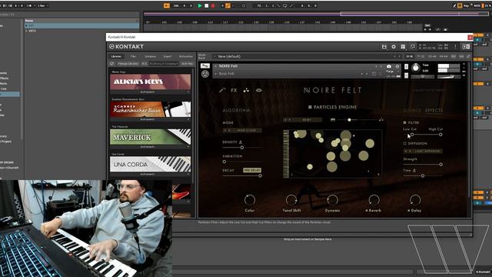The image size is (492, 277).
Task: Click the NI circular logo below the wrench
Action: click(x=205, y=74)
